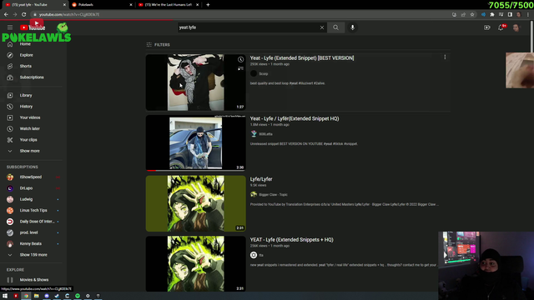Open the Lyfe/Lyfer video title
The image size is (534, 300).
tap(261, 179)
